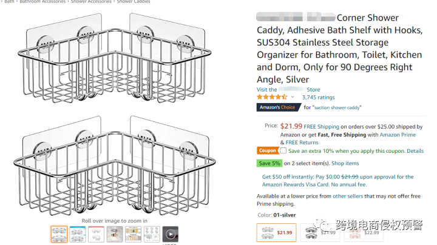The image size is (437, 245).
Task: Show the fourth bathroom scene thumbnail
Action: (x=115, y=235)
